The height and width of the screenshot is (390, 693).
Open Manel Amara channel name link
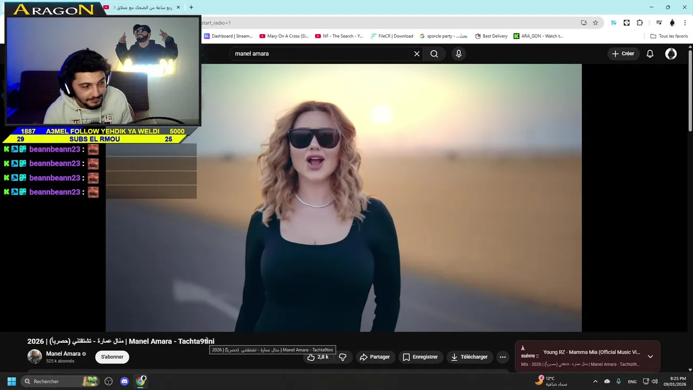(63, 354)
